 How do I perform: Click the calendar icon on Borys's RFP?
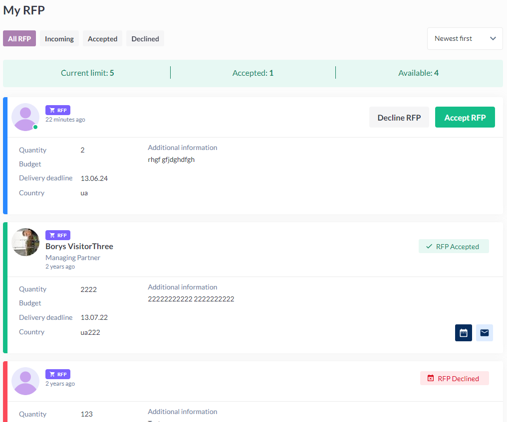point(463,333)
